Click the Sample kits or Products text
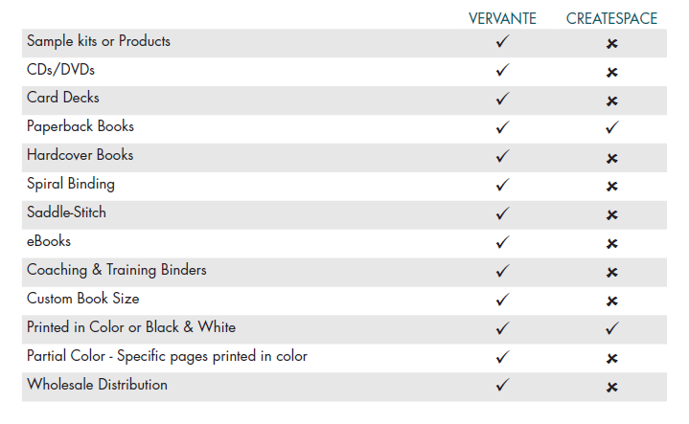This screenshot has height=424, width=689. (x=99, y=41)
